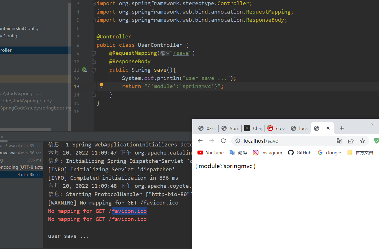Switch to the "crow" Chrome tab
The image size is (379, 249).
pyautogui.click(x=276, y=128)
